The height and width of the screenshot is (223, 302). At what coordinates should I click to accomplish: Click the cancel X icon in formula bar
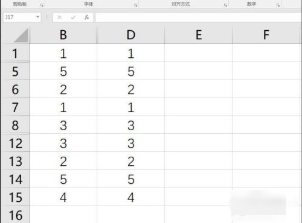coord(60,17)
